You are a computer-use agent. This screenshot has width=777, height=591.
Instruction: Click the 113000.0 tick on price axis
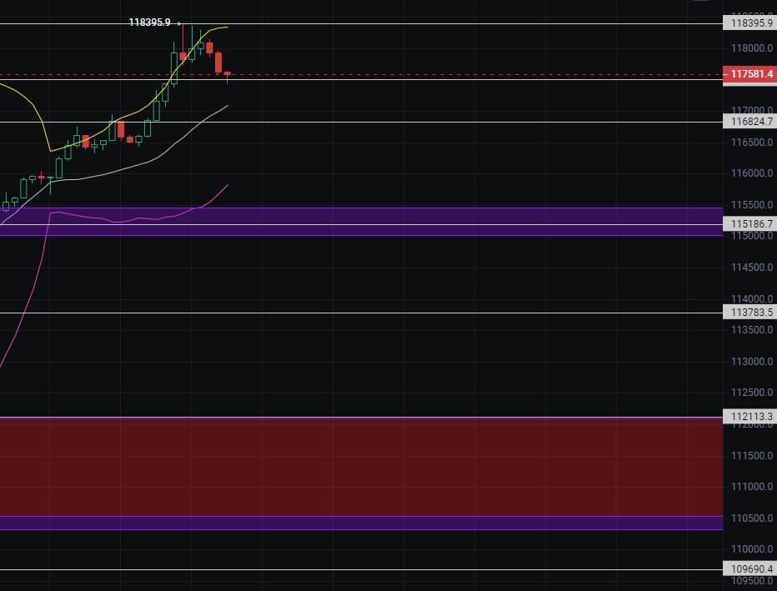(x=751, y=361)
